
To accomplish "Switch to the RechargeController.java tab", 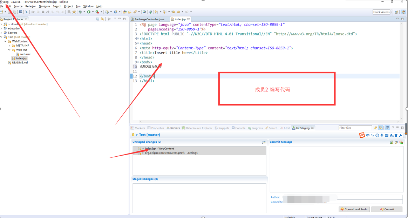I will click(x=149, y=19).
